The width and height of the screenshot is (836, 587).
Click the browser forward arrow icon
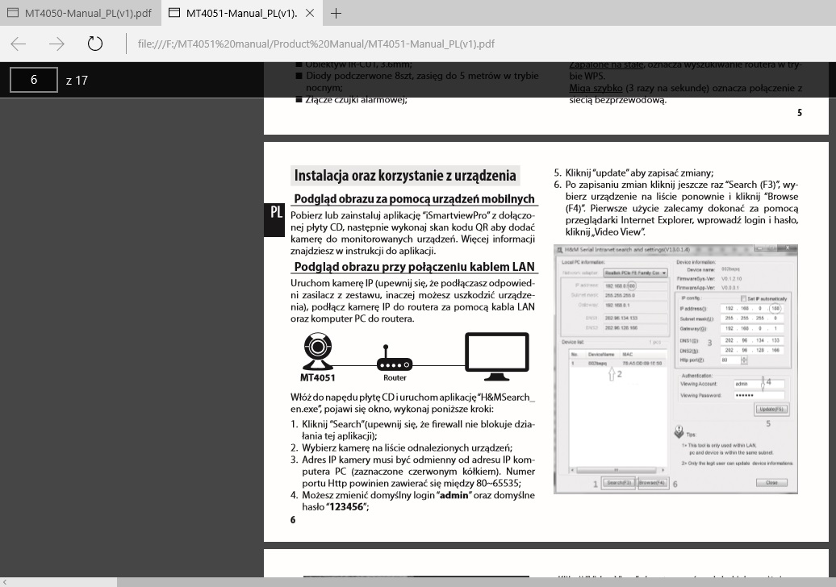pyautogui.click(x=54, y=44)
